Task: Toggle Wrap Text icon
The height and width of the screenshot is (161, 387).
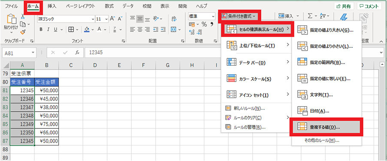Action: (174, 18)
